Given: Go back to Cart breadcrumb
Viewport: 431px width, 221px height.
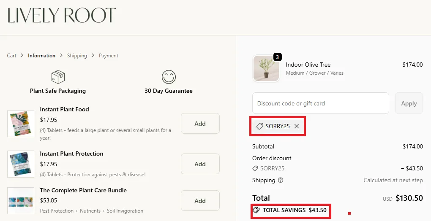Looking at the screenshot, I should tap(12, 56).
